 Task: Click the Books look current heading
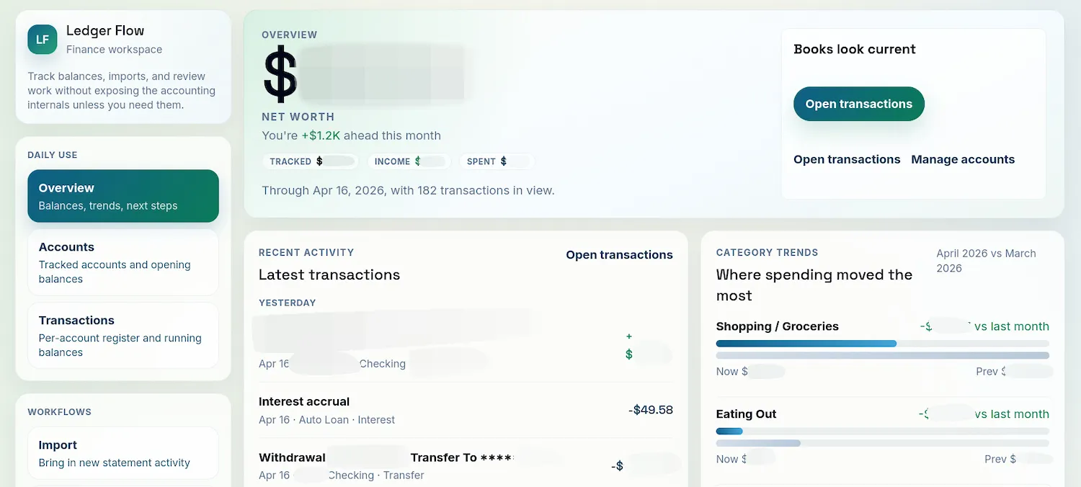point(855,49)
